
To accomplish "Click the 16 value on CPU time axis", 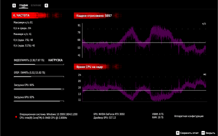I will coord(79,88).
